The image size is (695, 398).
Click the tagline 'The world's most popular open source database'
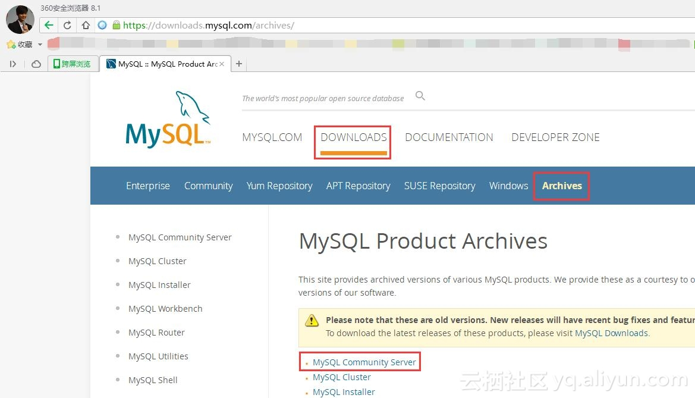pyautogui.click(x=323, y=99)
